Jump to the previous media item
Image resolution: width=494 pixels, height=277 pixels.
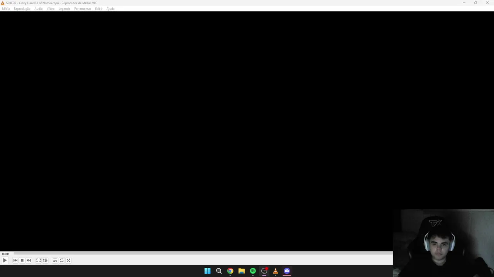15,260
